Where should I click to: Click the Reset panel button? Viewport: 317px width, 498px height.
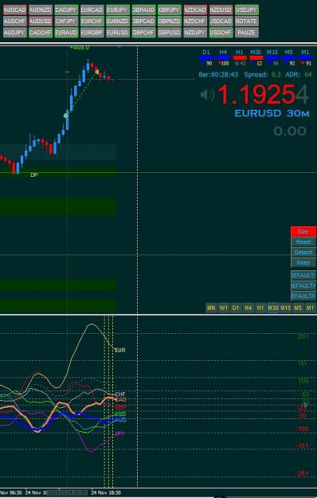303,242
